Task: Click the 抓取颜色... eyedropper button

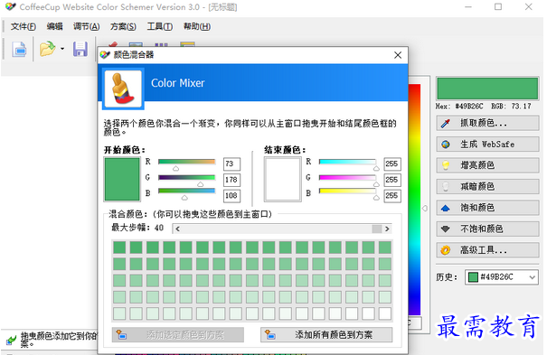Action: [x=487, y=123]
